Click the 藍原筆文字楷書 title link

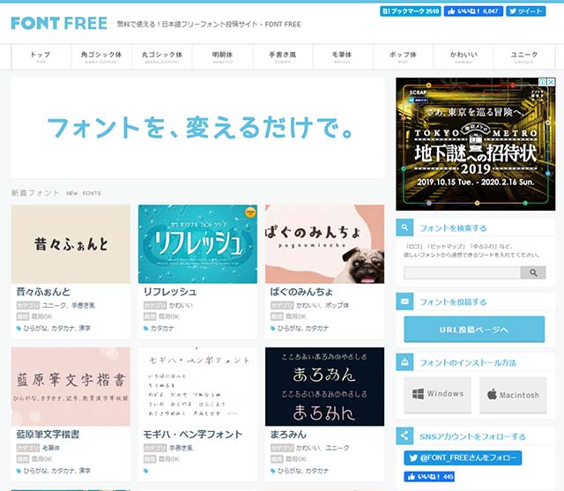tap(48, 435)
